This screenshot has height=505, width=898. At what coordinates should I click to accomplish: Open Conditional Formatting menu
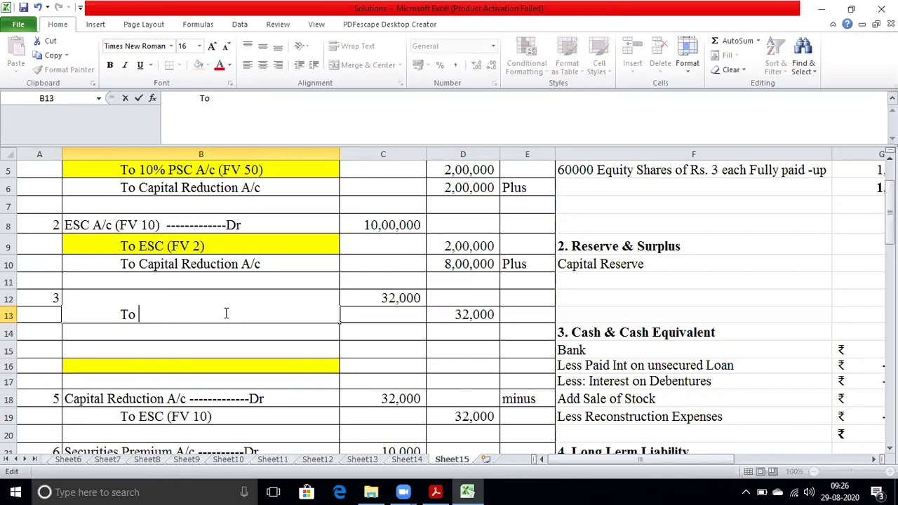(526, 56)
